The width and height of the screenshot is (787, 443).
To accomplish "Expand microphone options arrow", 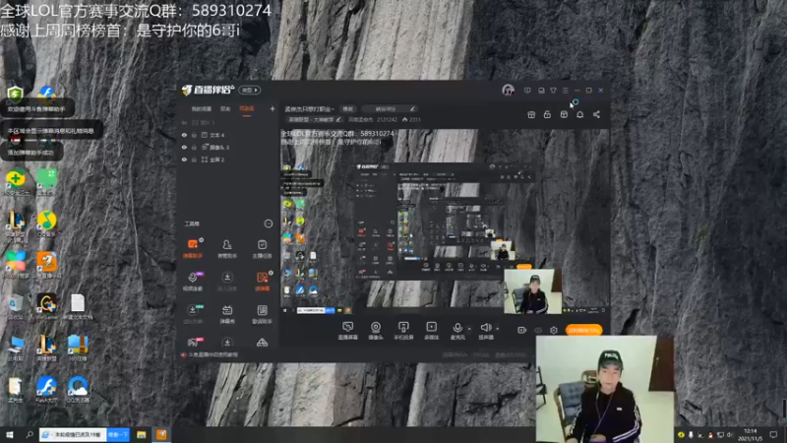I will click(469, 329).
